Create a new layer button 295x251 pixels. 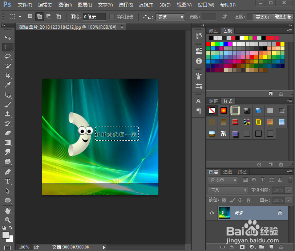[271, 247]
